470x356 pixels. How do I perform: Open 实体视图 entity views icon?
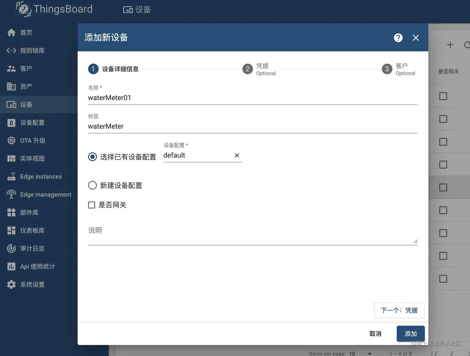[11, 159]
